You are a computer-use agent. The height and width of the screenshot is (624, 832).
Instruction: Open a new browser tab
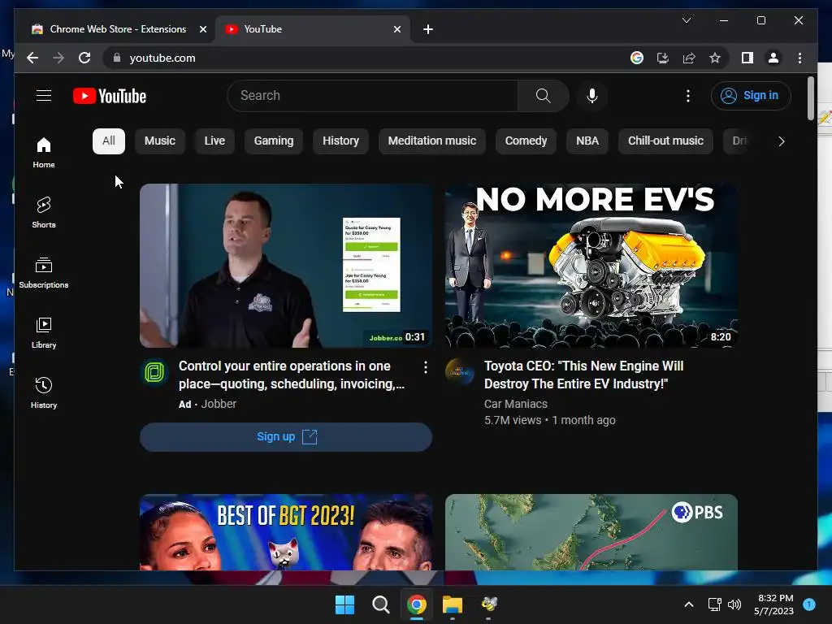pyautogui.click(x=428, y=29)
